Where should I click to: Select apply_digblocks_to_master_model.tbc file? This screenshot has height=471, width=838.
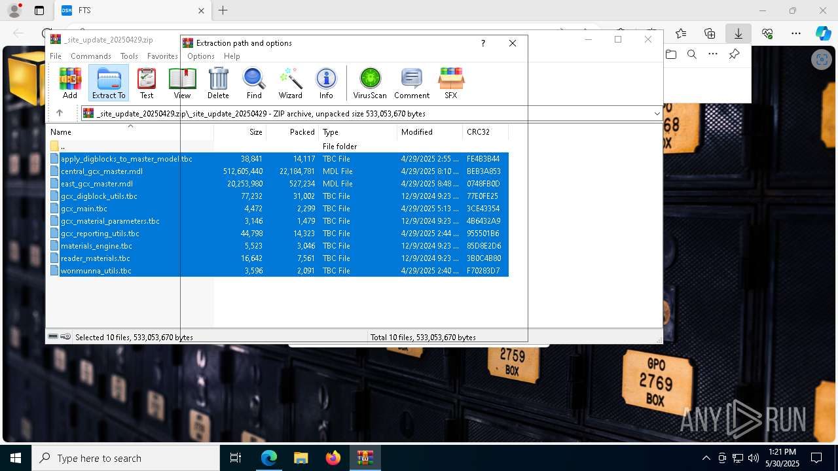[x=279, y=159]
